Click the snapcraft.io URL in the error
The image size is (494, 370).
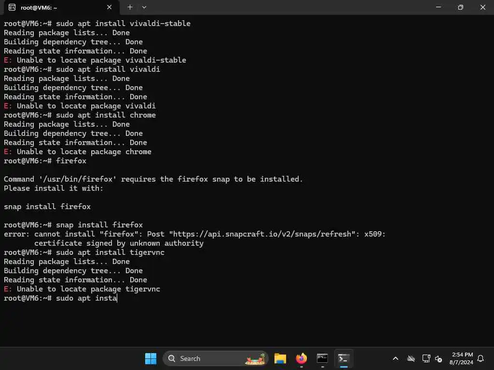click(x=262, y=234)
